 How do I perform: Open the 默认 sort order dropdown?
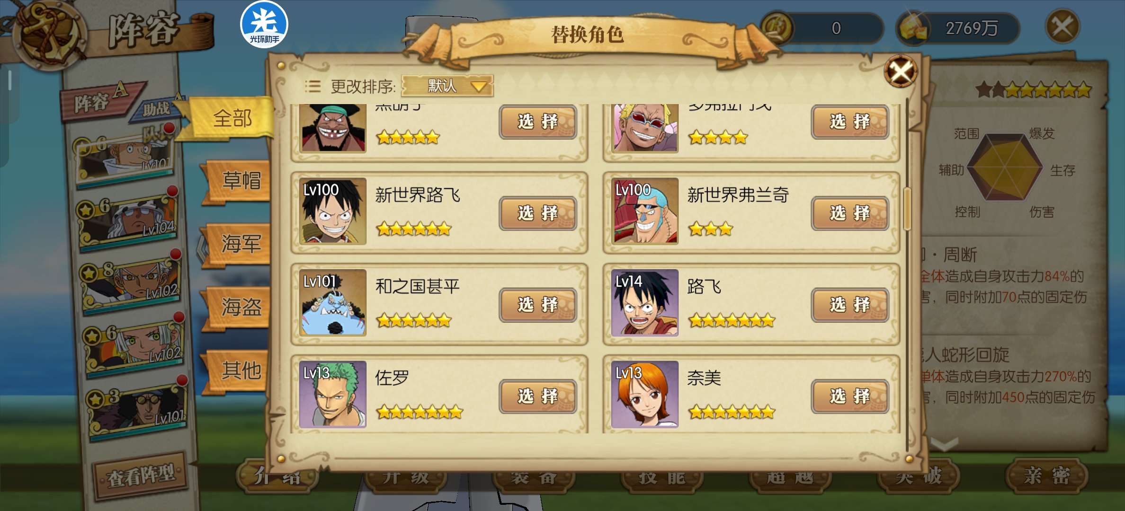pyautogui.click(x=447, y=86)
